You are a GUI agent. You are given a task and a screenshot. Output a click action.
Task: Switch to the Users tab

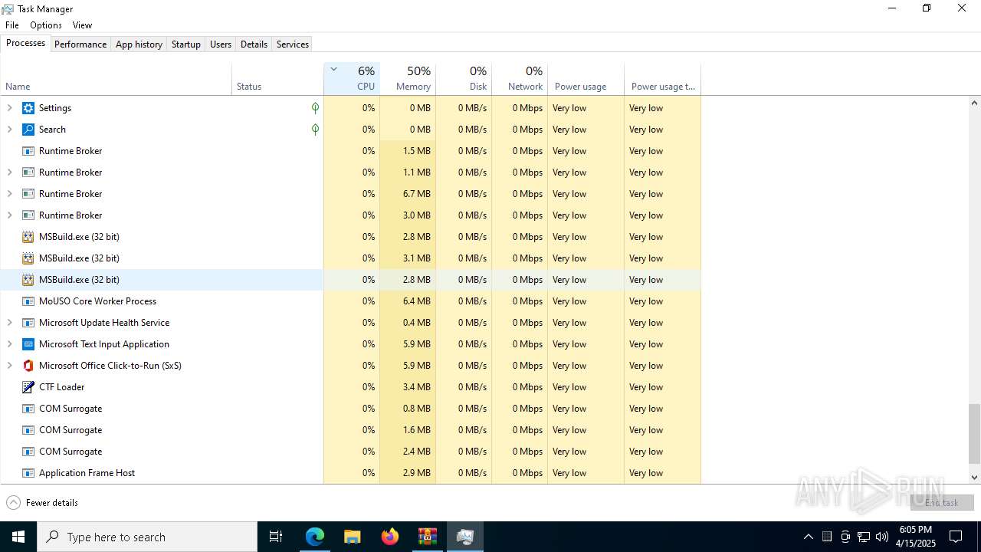(x=221, y=44)
